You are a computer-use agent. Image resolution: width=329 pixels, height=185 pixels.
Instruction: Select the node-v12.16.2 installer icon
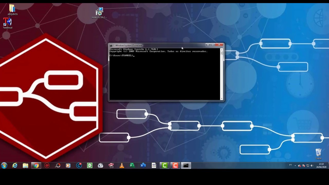point(99,13)
